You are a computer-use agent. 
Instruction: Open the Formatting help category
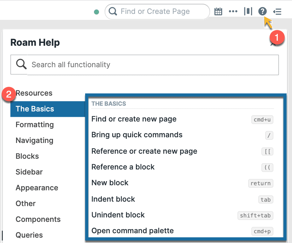[x=35, y=125]
